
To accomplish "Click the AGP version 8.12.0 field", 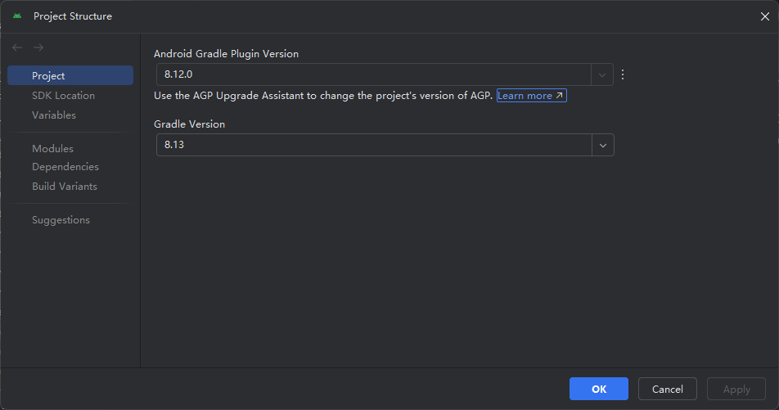I will [x=374, y=74].
